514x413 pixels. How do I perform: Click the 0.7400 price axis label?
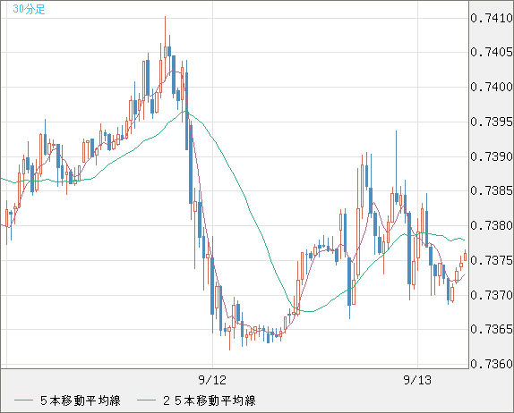pyautogui.click(x=492, y=87)
